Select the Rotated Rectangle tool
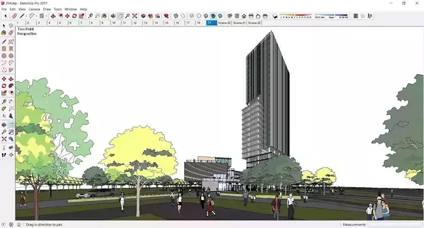Image resolution: width=424 pixels, height=228 pixels. pos(11,49)
